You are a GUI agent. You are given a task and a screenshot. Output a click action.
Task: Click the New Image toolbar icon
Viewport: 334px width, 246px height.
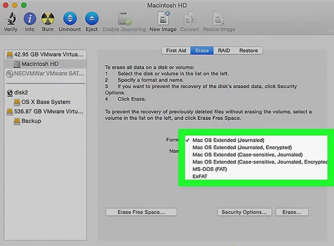point(163,19)
